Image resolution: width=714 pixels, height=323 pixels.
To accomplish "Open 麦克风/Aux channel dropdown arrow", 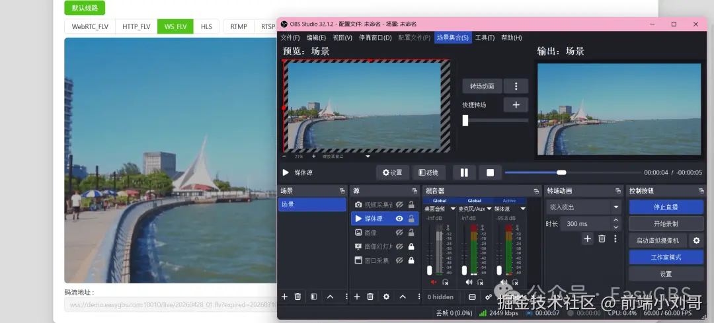I will point(489,209).
